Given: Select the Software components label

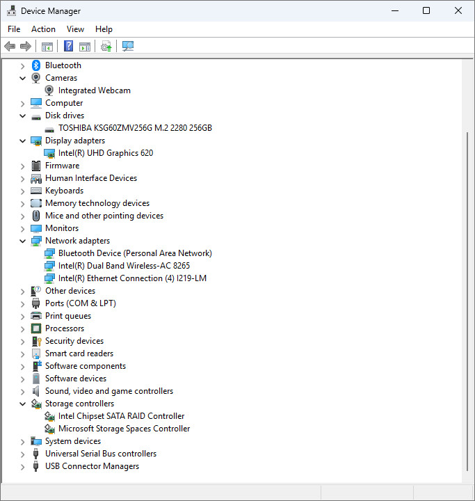Looking at the screenshot, I should [86, 366].
